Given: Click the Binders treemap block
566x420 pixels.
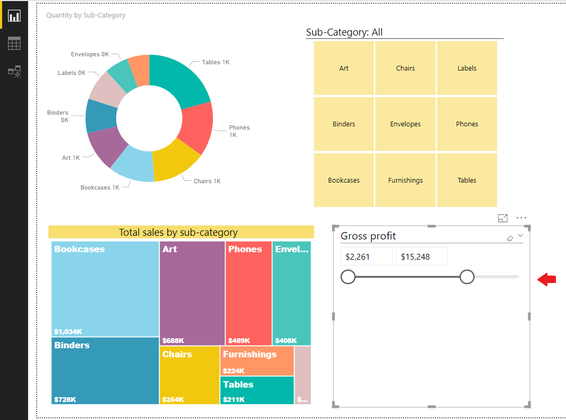Looking at the screenshot, I should 105,371.
